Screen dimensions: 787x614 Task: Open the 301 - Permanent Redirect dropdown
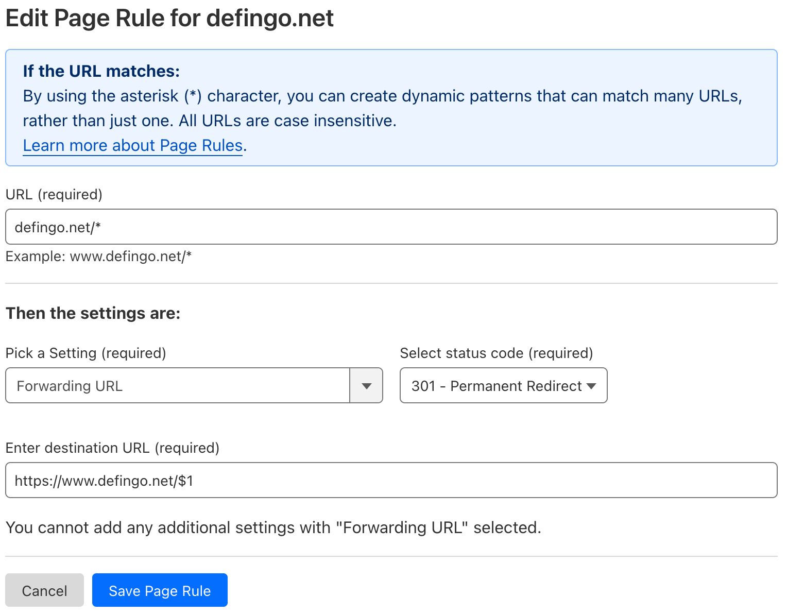tap(503, 385)
